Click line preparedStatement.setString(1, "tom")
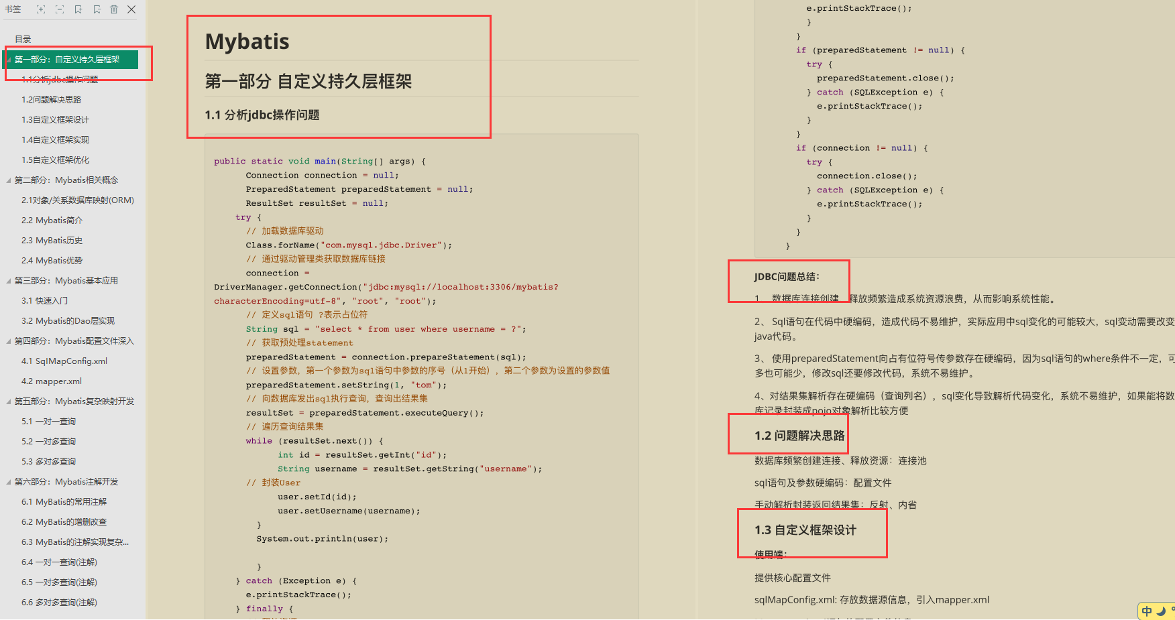Image resolution: width=1175 pixels, height=620 pixels. pos(346,385)
